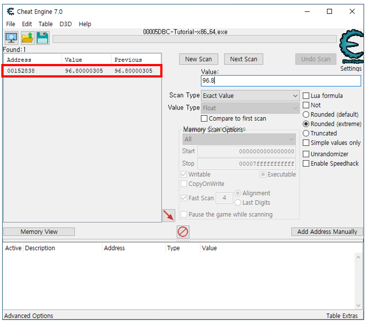Open the Help menu
Image resolution: width=368 pixels, height=323 pixels.
point(85,24)
